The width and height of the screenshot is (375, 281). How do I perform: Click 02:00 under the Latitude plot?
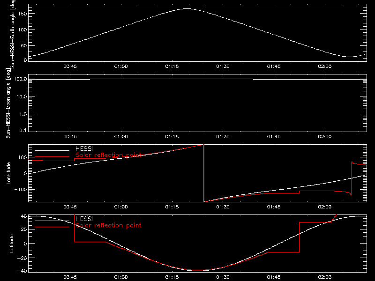click(325, 277)
